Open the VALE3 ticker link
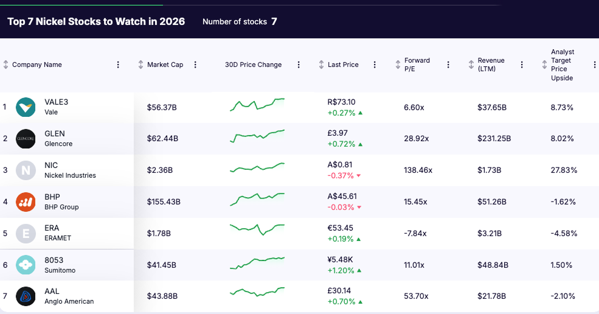The height and width of the screenshot is (314, 599). (57, 102)
